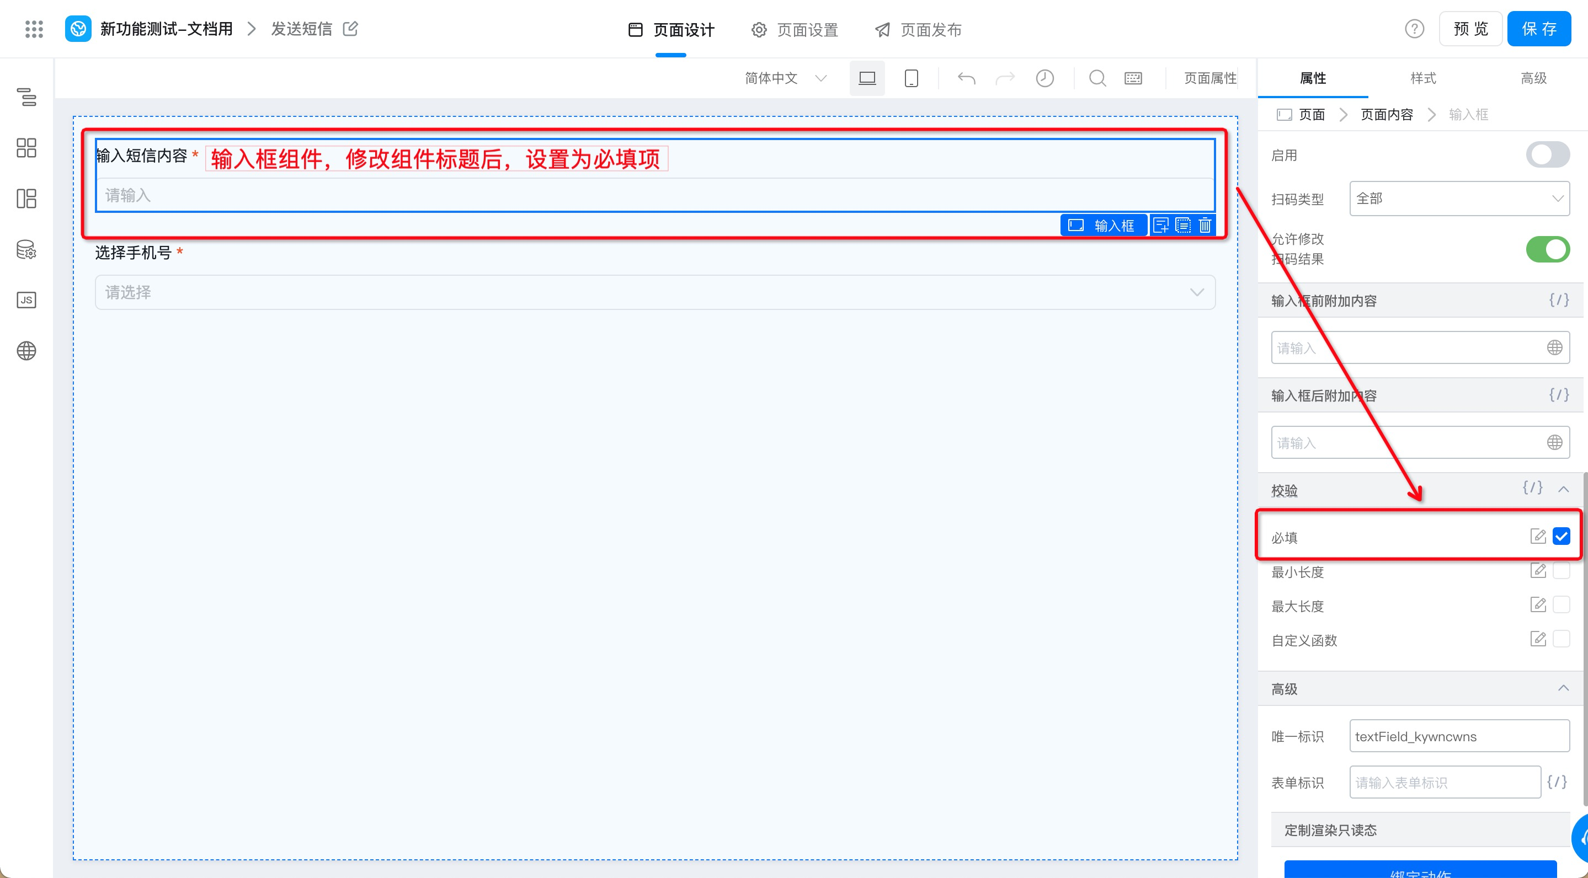Enable the 最小长度 checkbox
This screenshot has width=1588, height=878.
(x=1561, y=571)
